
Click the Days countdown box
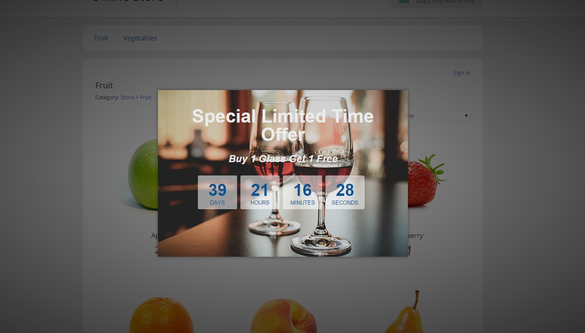click(217, 192)
